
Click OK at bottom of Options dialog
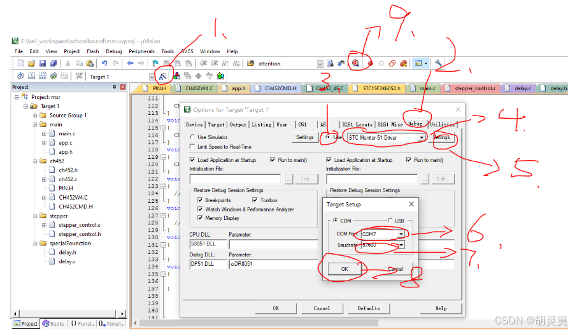pyautogui.click(x=275, y=308)
